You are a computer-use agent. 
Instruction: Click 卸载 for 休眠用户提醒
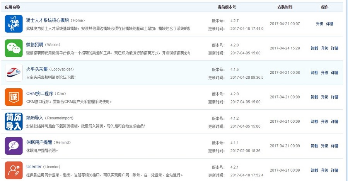[x=314, y=146]
